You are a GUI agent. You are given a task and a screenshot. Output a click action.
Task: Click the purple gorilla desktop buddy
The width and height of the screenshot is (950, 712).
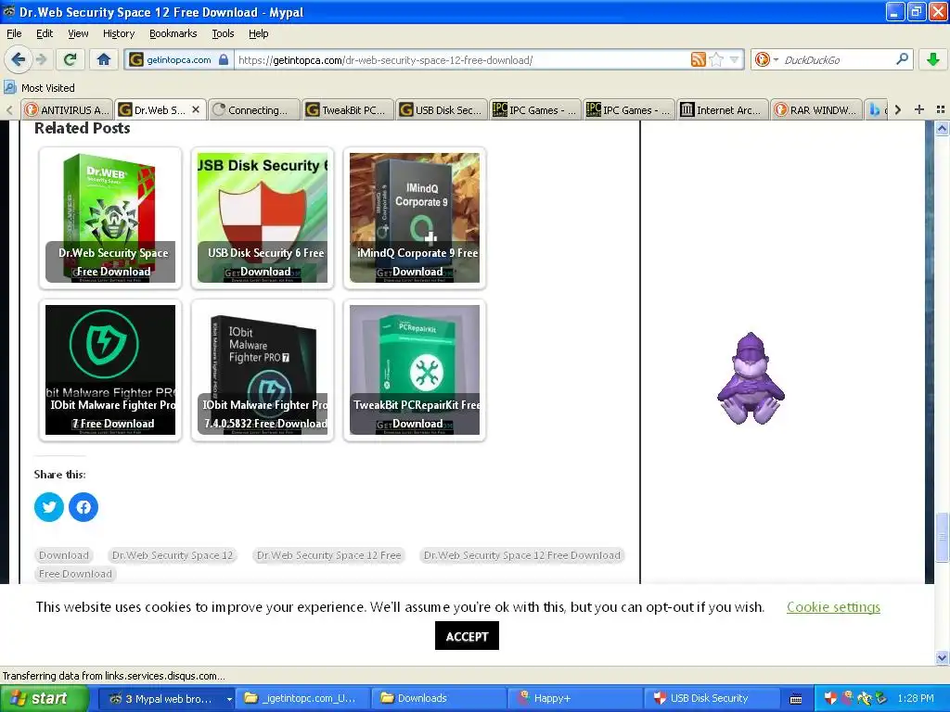tap(751, 378)
